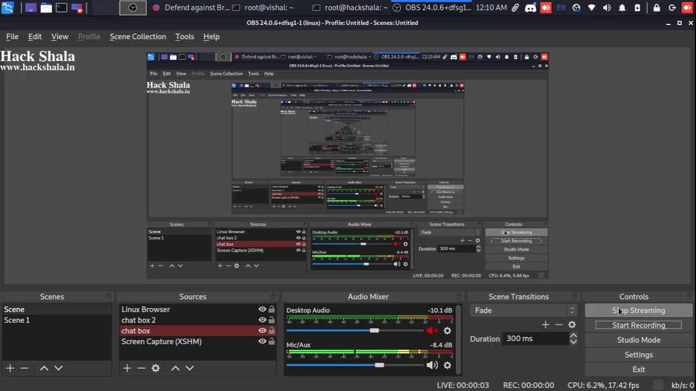The width and height of the screenshot is (696, 391).
Task: Open terminal launcher in top panel
Action: tap(61, 8)
